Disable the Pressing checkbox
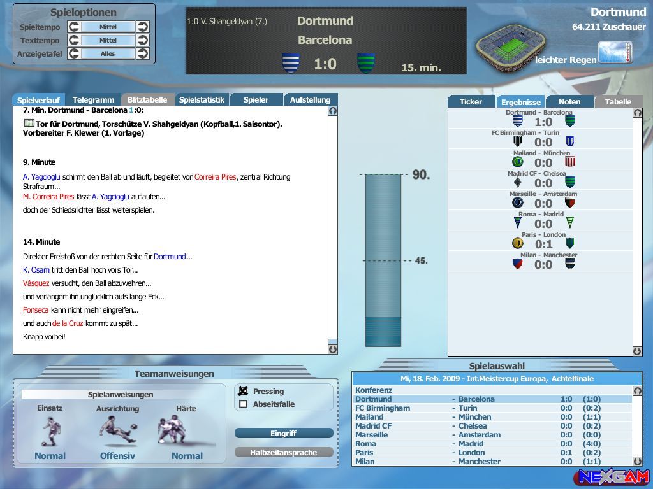 tap(243, 392)
